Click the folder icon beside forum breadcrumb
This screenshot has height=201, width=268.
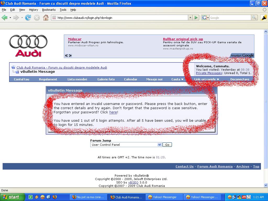[13, 67]
